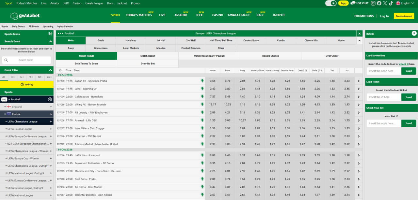Click the yellow In-Play button
418x200 pixels.
pyautogui.click(x=27, y=84)
